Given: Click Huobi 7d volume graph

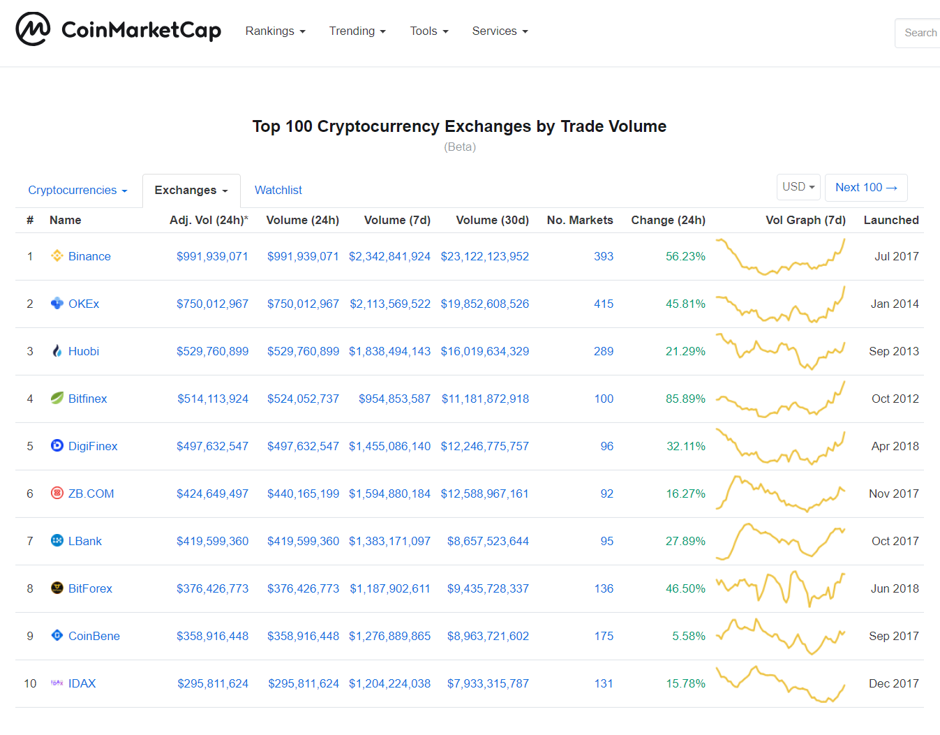Looking at the screenshot, I should click(x=780, y=351).
